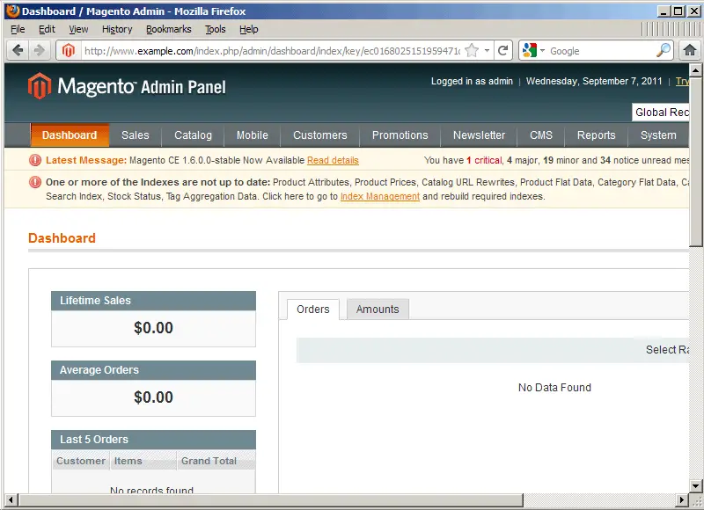Viewport: 704px width, 510px height.
Task: Open the Reports navigation menu
Action: 597,135
